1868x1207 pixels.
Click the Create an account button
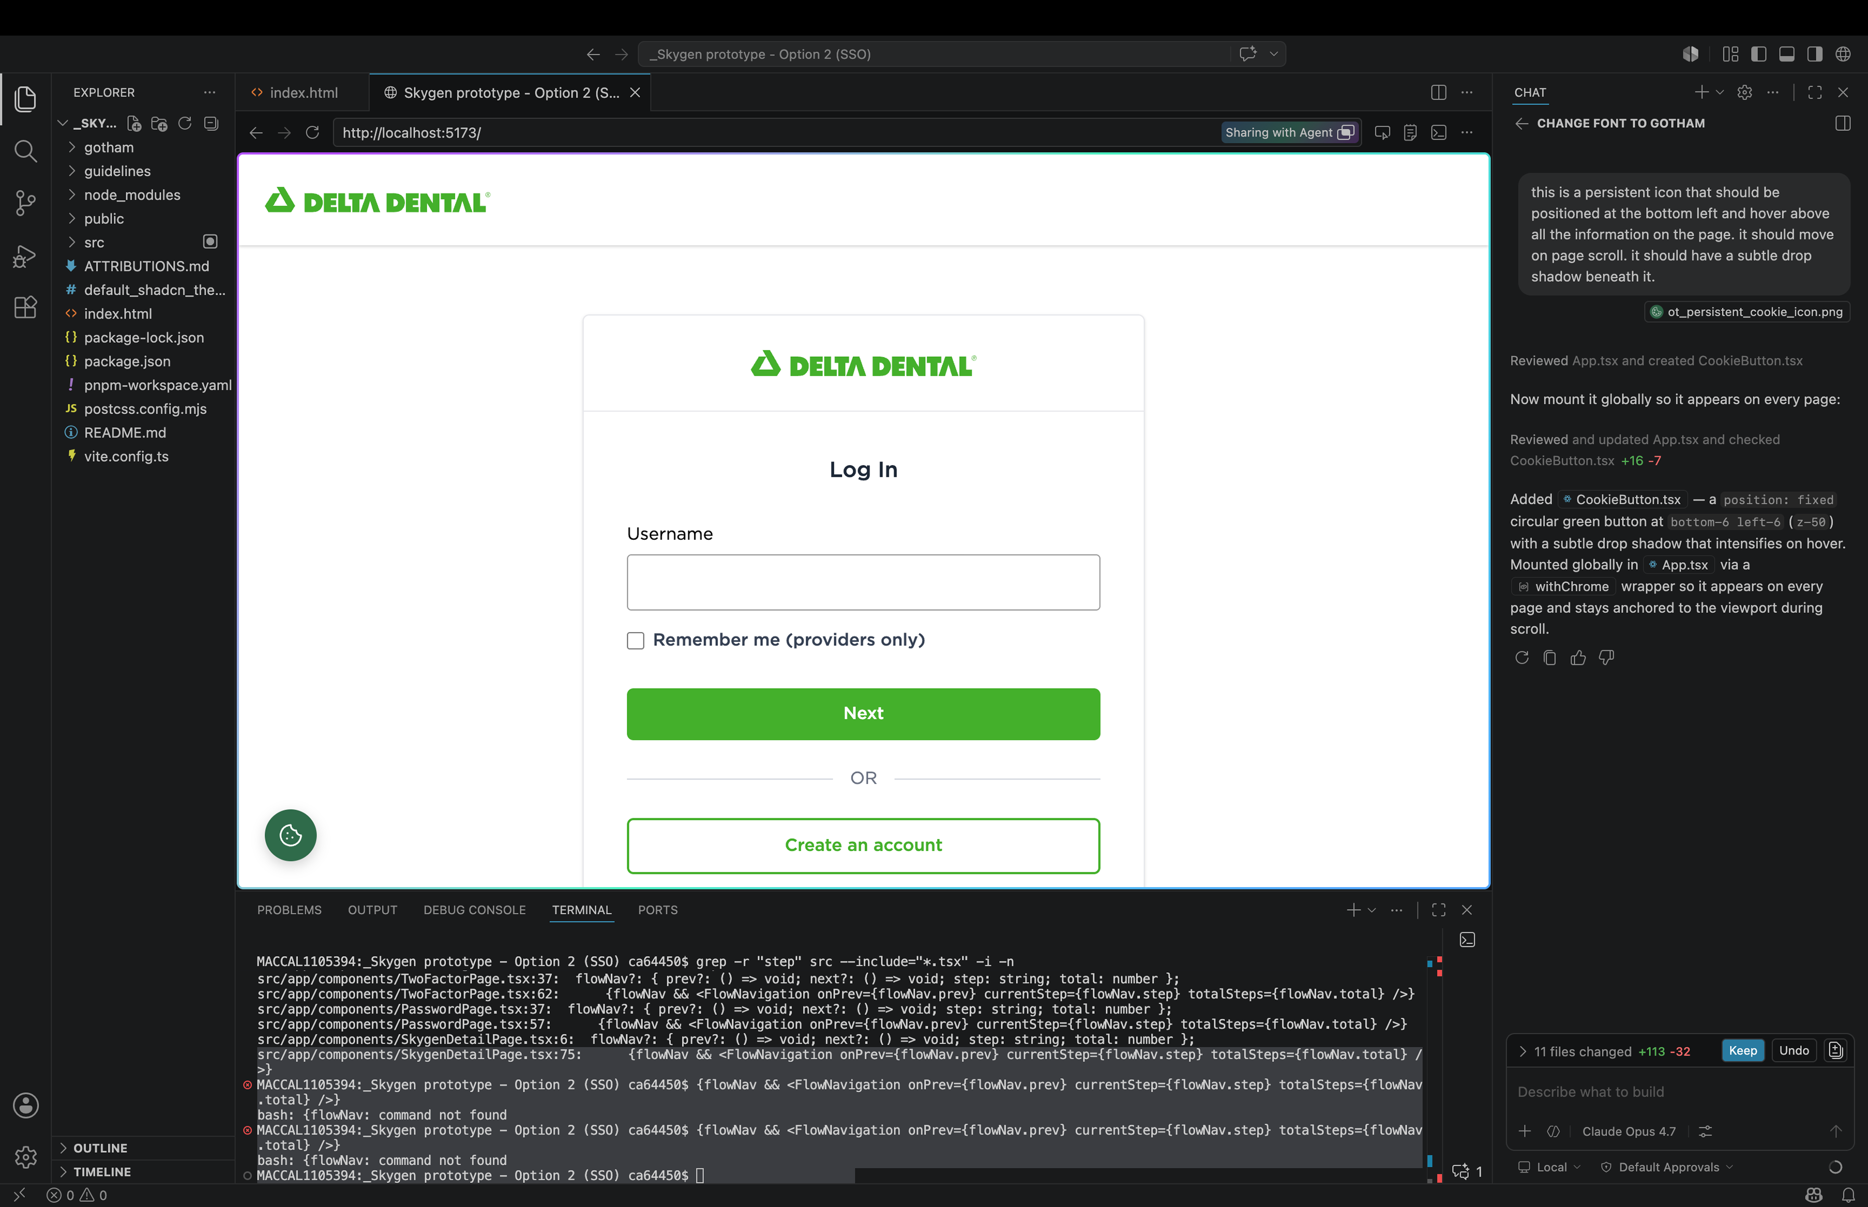coord(863,846)
